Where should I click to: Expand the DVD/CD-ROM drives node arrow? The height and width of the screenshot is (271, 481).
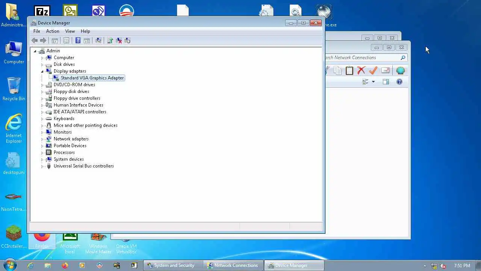click(x=42, y=85)
